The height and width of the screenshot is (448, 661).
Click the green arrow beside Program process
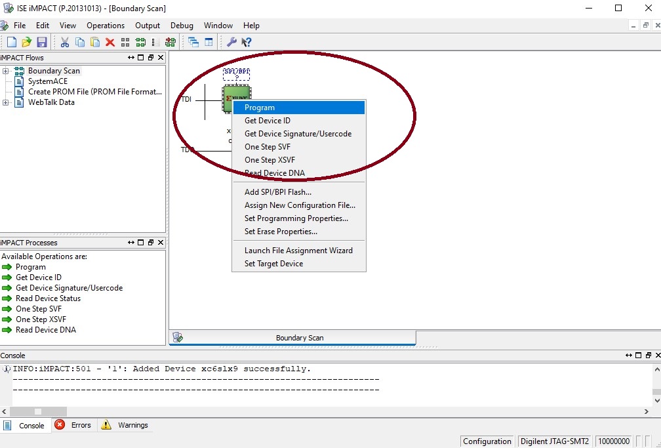[7, 267]
